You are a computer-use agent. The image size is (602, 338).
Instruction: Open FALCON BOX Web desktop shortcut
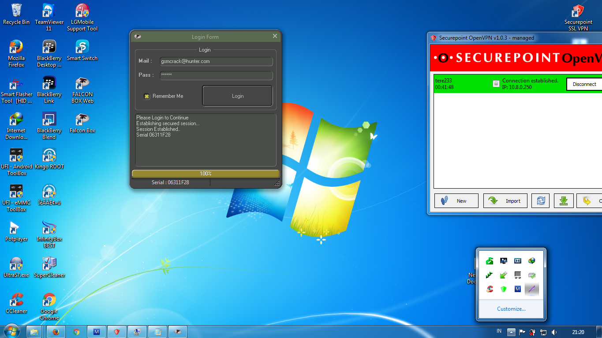pos(82,89)
